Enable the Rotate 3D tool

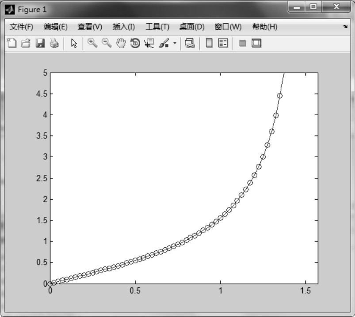[x=135, y=43]
